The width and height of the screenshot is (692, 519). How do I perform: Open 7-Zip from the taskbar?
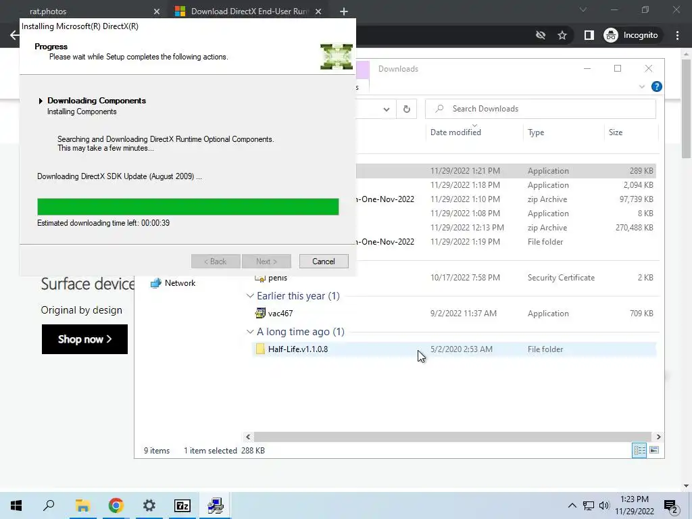point(182,505)
